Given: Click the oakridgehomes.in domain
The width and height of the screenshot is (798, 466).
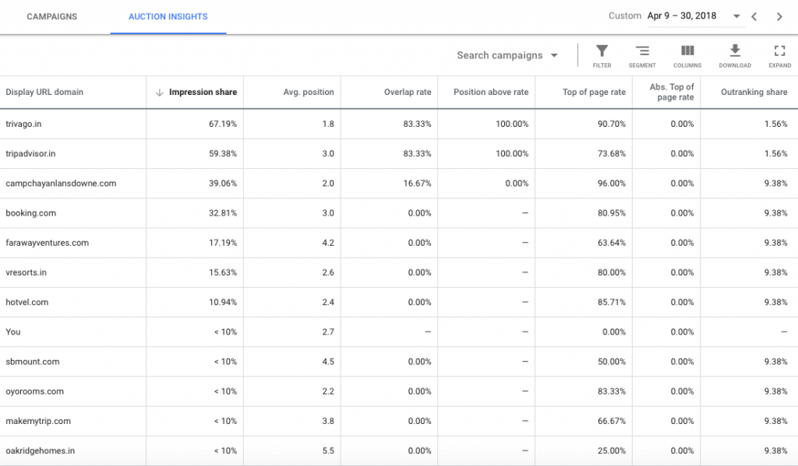Looking at the screenshot, I should [x=41, y=450].
